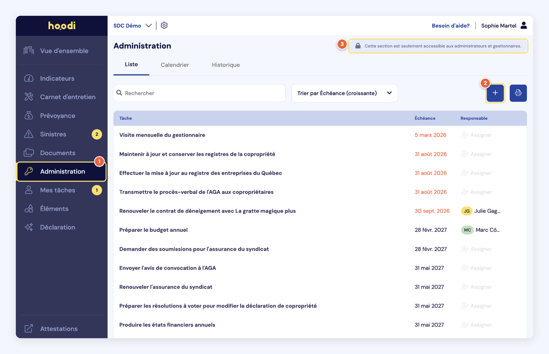
Task: Open Envoyer l'avis de convocation à l'AGA
Action: point(168,268)
